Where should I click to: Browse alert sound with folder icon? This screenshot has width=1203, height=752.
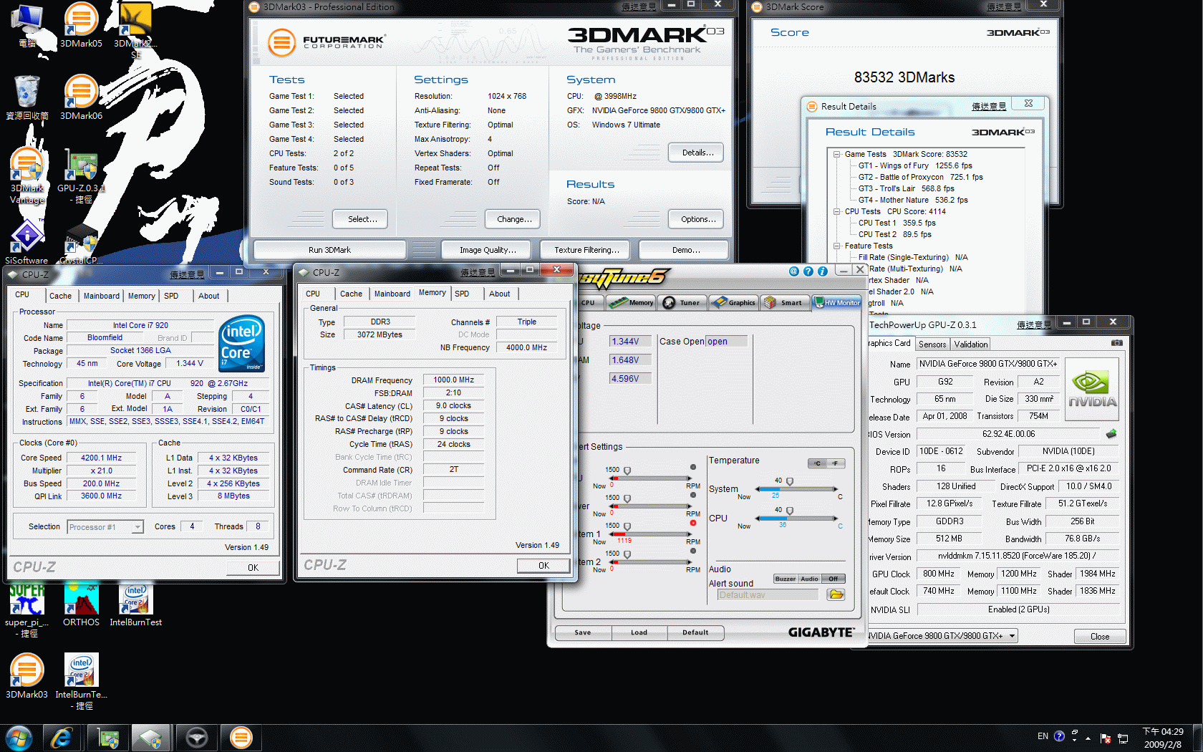pyautogui.click(x=836, y=594)
